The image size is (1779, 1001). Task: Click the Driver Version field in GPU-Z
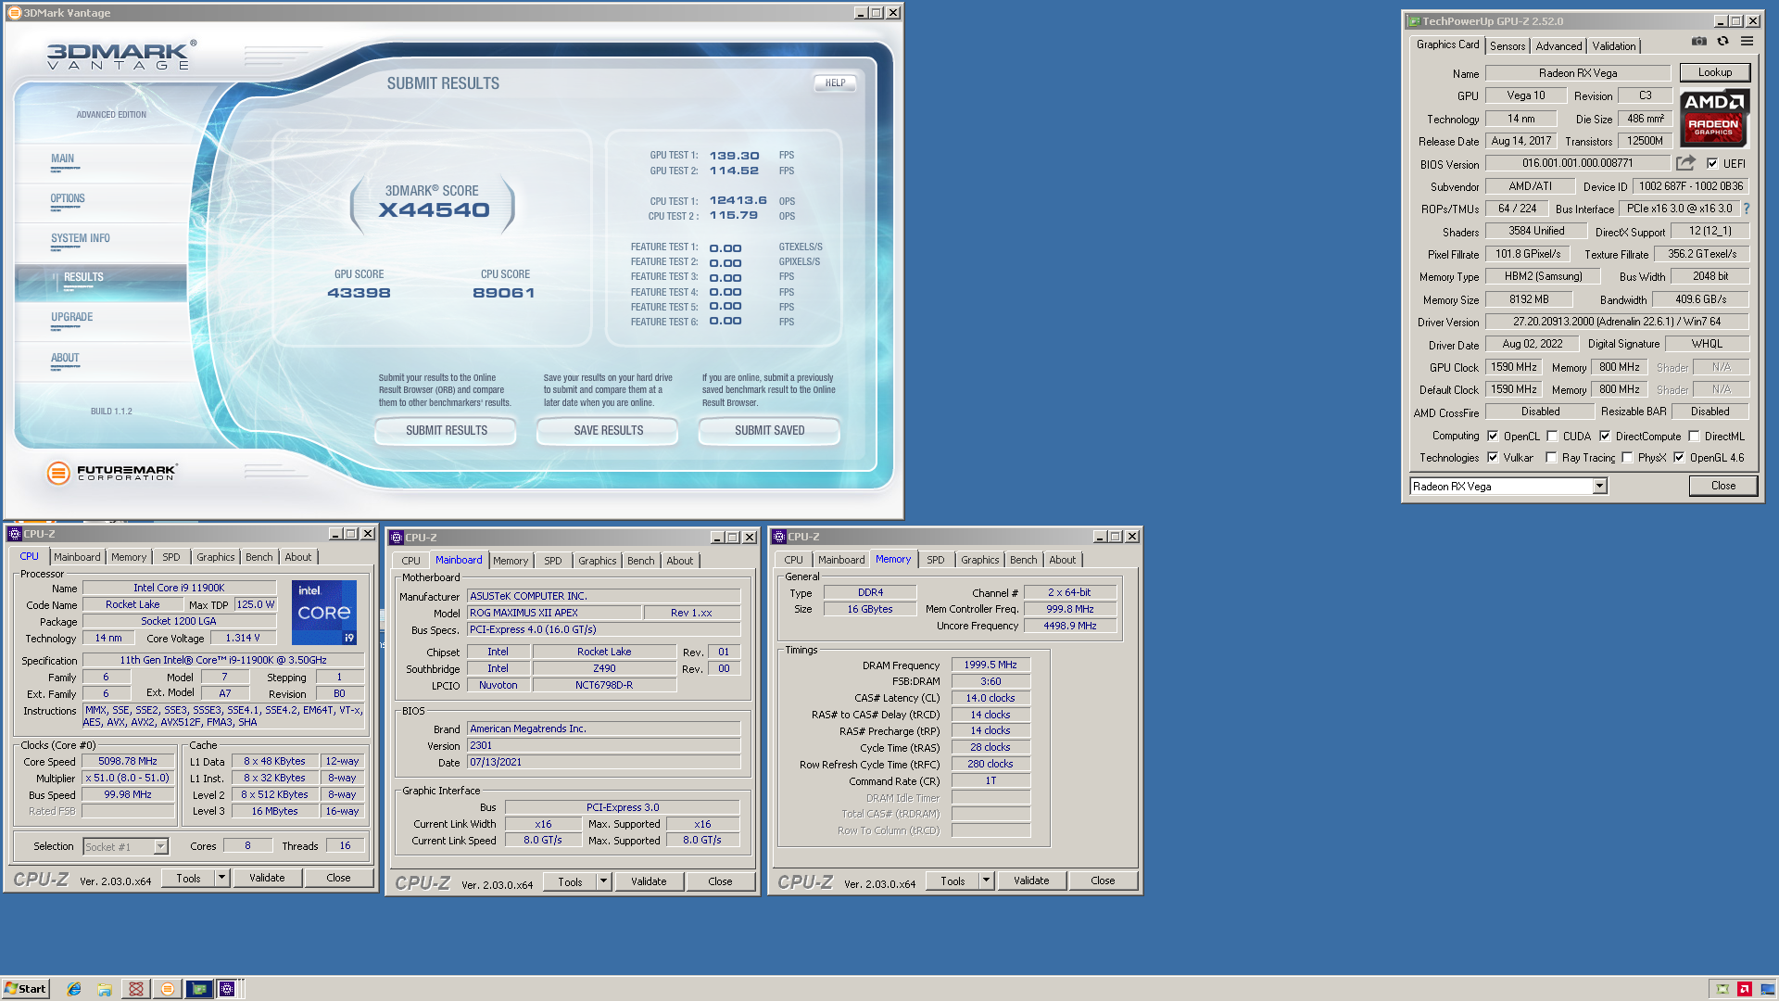pyautogui.click(x=1616, y=322)
